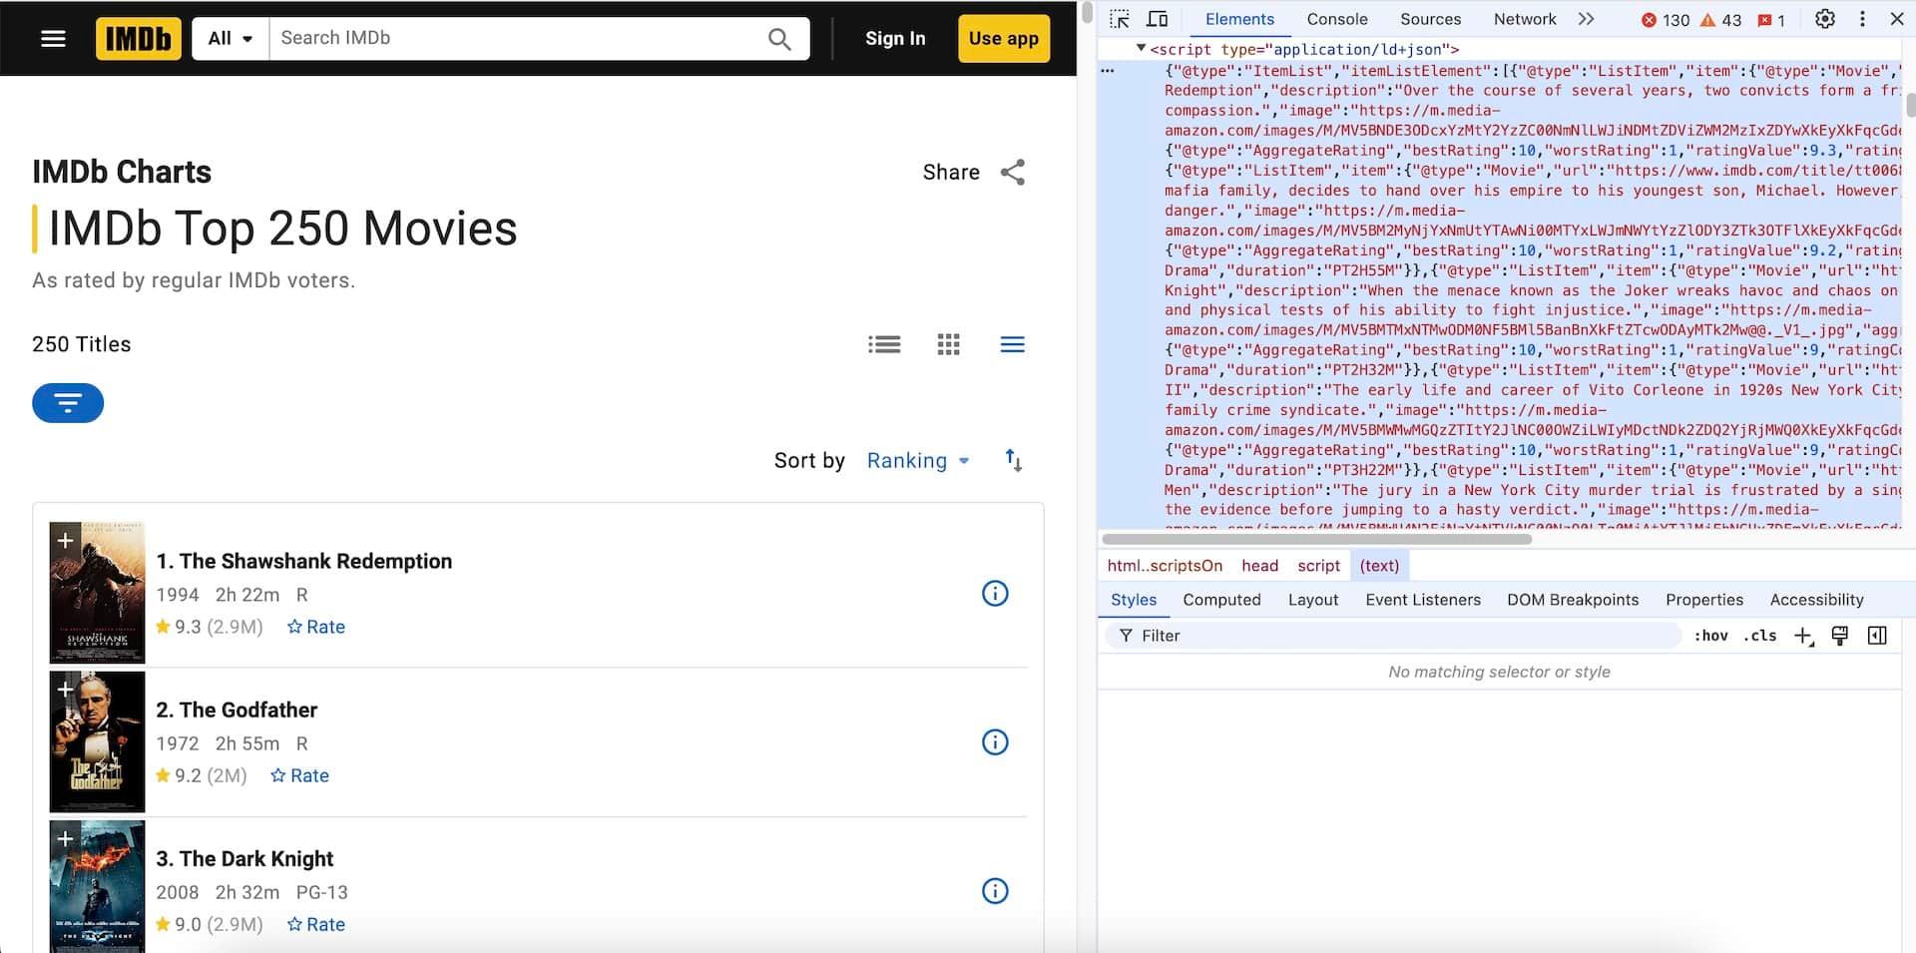
Task: Show info for The Dark Knight
Action: (995, 890)
